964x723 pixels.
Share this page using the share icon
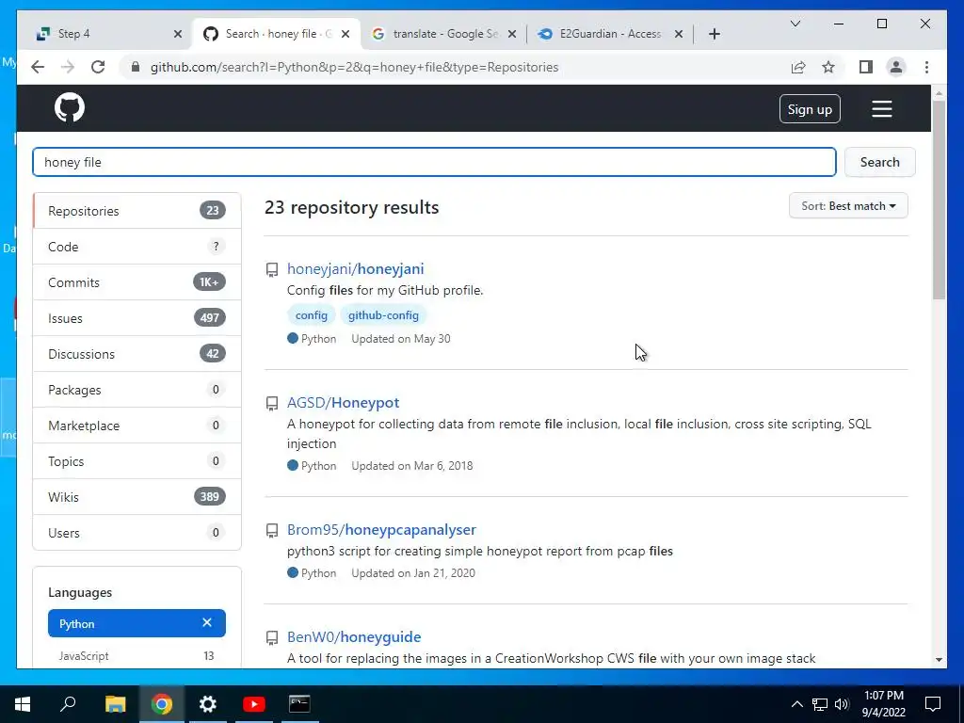coord(798,67)
